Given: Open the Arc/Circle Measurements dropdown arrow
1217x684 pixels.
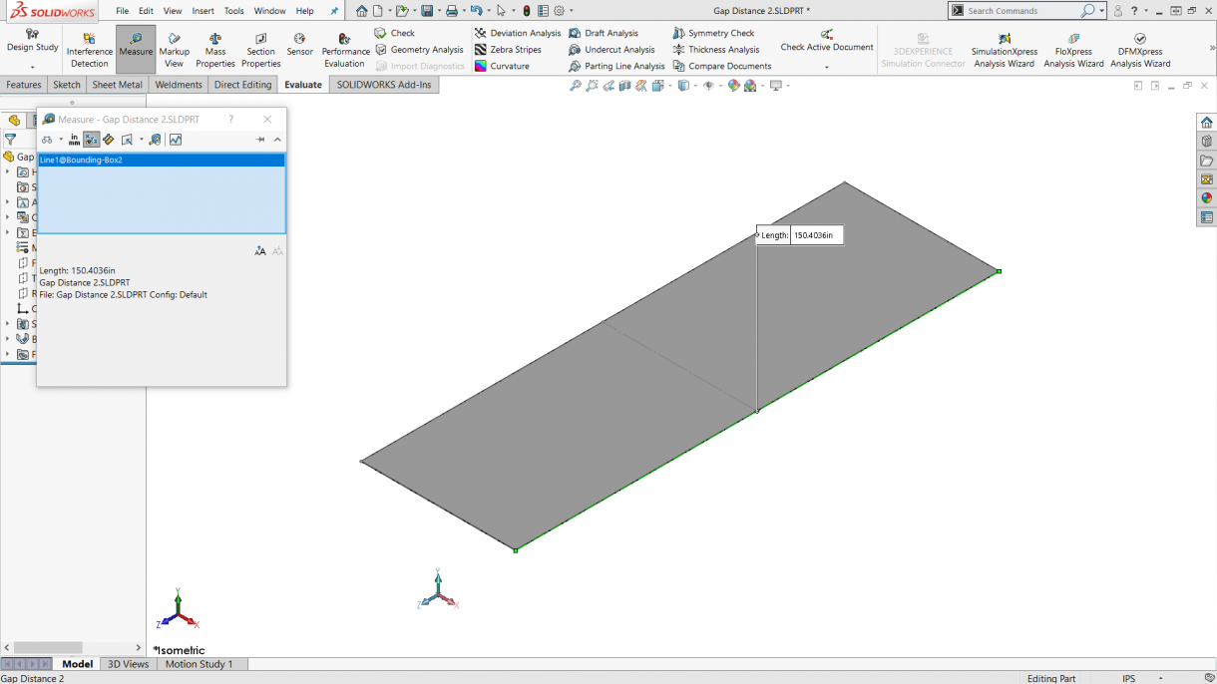Looking at the screenshot, I should pos(61,140).
